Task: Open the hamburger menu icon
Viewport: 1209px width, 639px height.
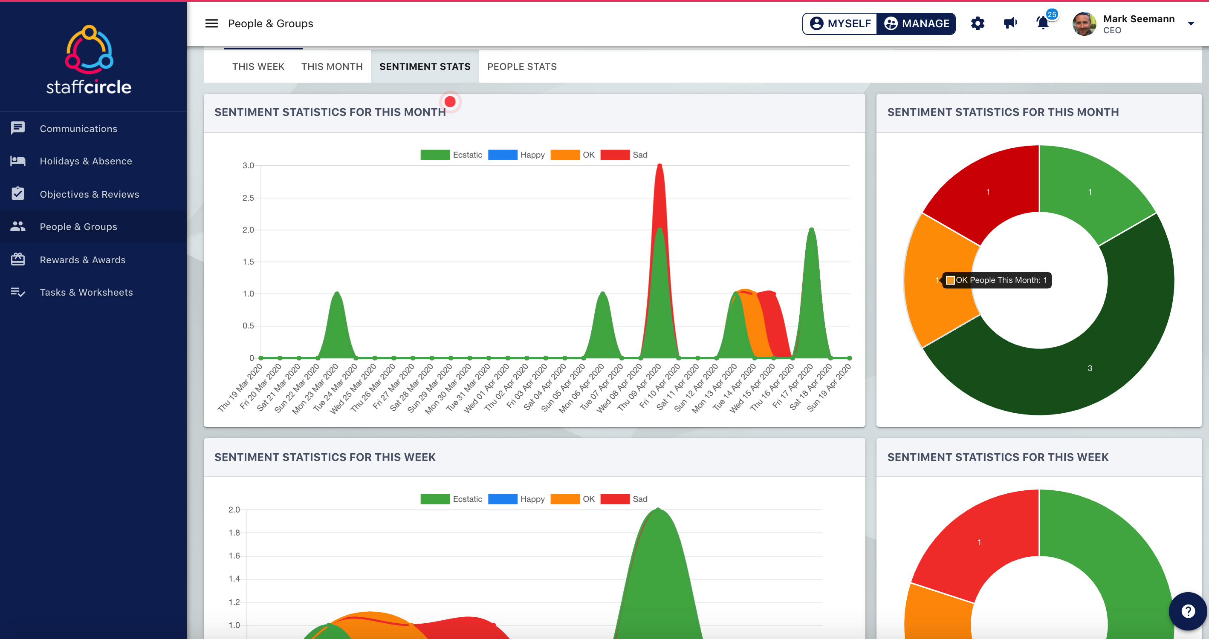Action: point(212,23)
